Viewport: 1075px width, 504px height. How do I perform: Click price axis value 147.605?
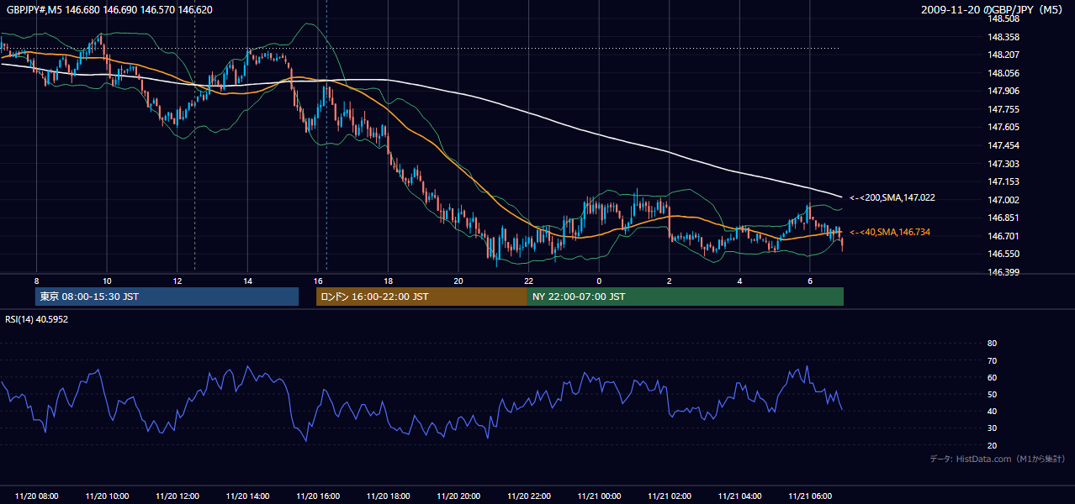pyautogui.click(x=1003, y=127)
